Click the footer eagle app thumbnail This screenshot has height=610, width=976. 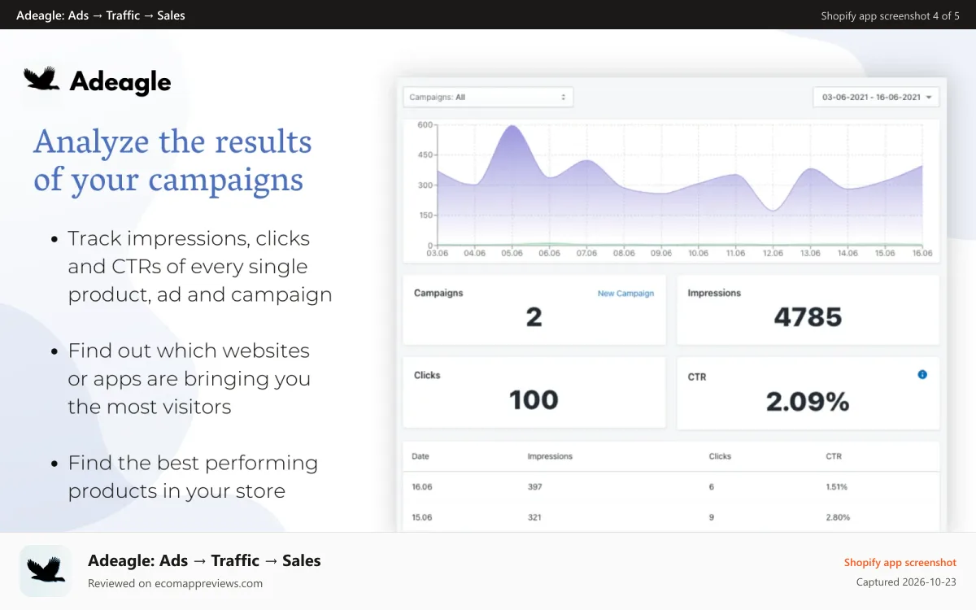pyautogui.click(x=46, y=571)
